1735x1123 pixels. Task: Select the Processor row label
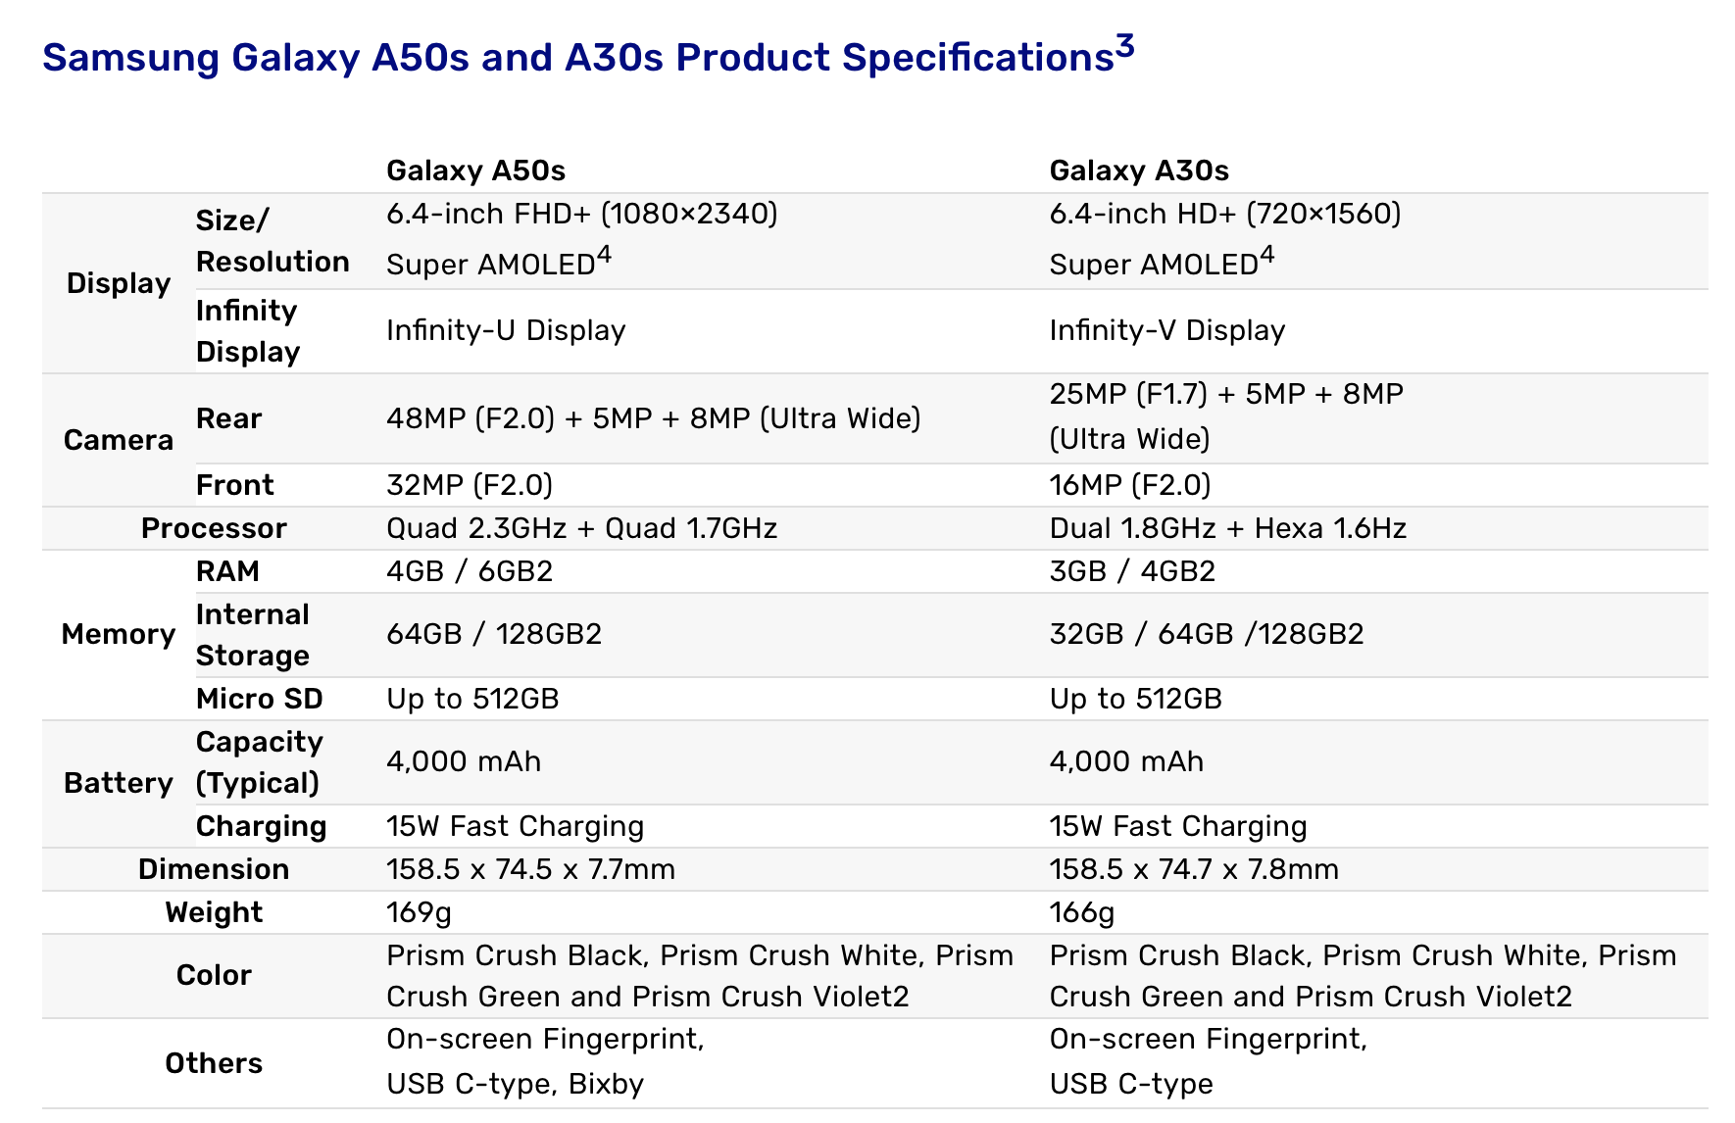coord(214,528)
